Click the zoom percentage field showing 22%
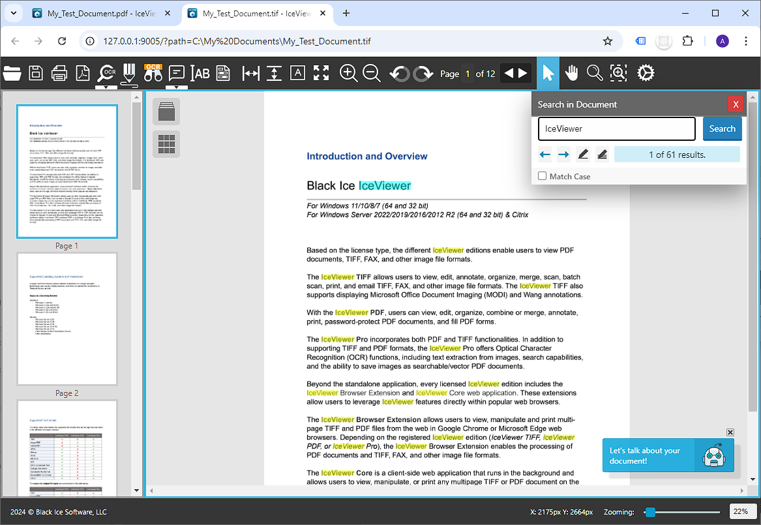Image resolution: width=761 pixels, height=525 pixels. click(x=741, y=511)
